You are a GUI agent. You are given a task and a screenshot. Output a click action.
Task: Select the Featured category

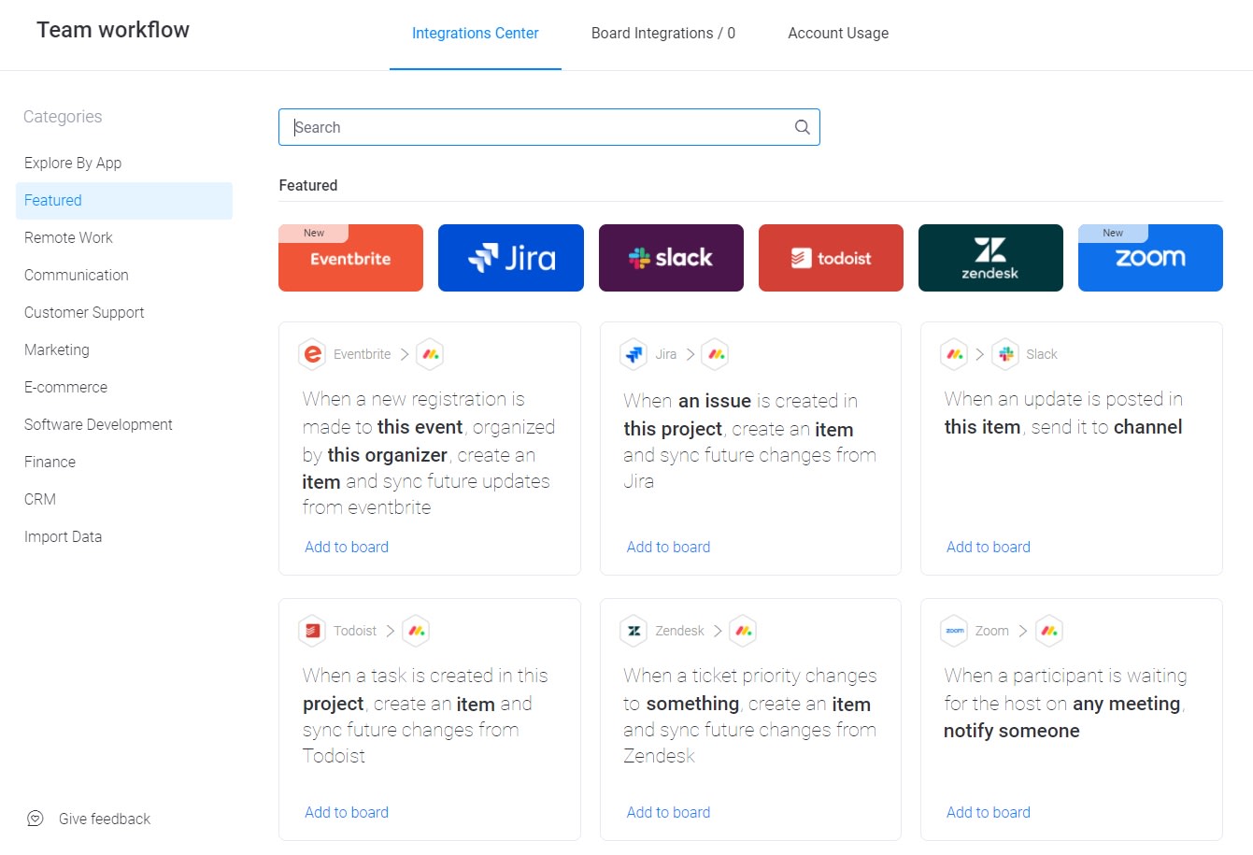pyautogui.click(x=124, y=200)
